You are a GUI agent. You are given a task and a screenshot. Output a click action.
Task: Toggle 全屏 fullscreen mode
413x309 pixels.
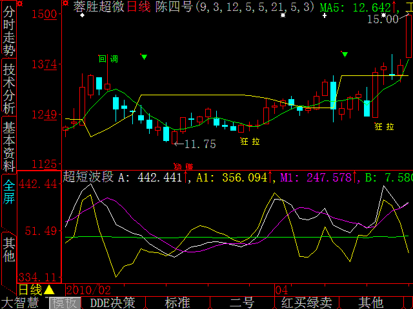click(x=8, y=192)
